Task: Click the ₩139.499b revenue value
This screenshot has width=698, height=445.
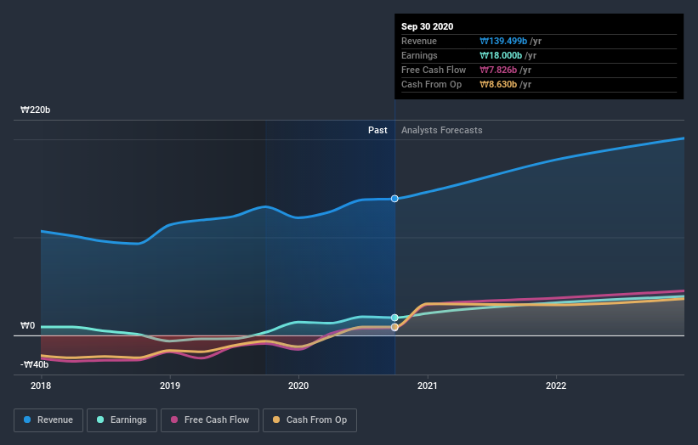Action: pos(503,41)
